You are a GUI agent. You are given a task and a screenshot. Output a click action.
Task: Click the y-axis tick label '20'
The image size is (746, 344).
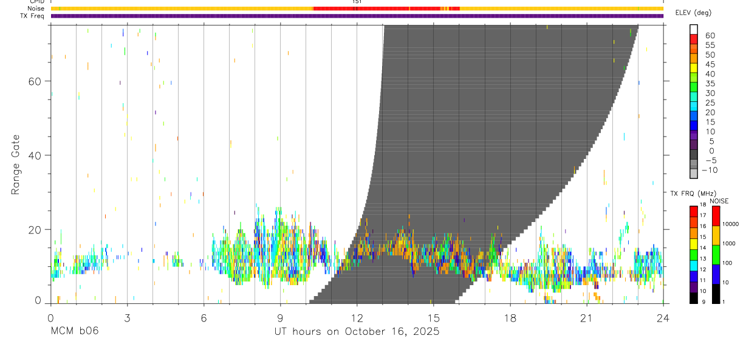[x=35, y=229]
